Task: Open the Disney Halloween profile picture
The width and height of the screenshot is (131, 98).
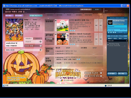Action: 14,30
